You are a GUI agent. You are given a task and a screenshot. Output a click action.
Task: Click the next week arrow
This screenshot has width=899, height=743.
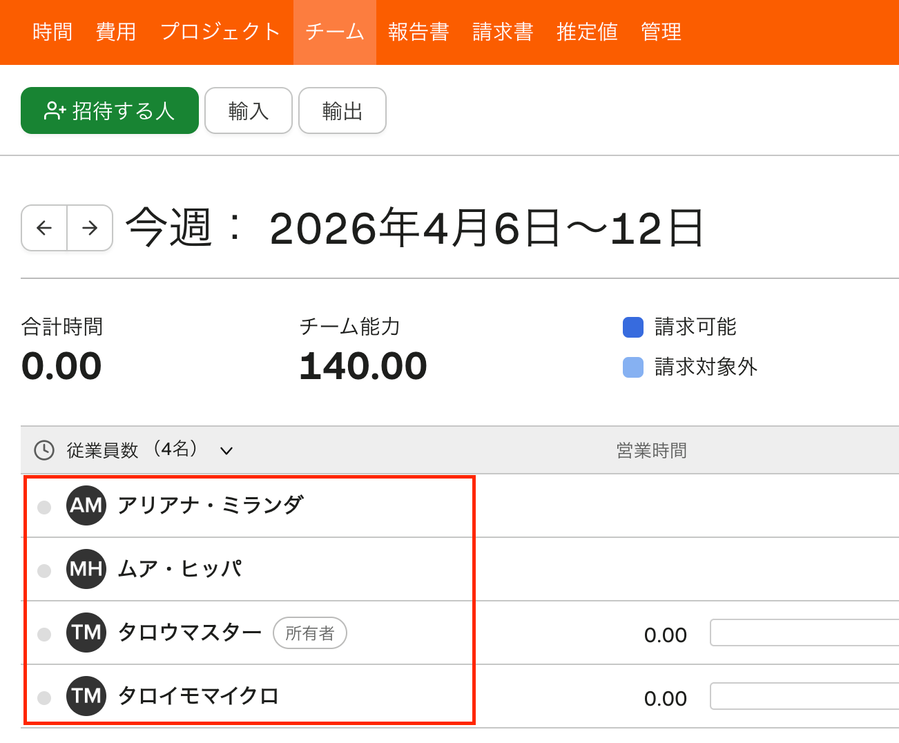click(90, 228)
